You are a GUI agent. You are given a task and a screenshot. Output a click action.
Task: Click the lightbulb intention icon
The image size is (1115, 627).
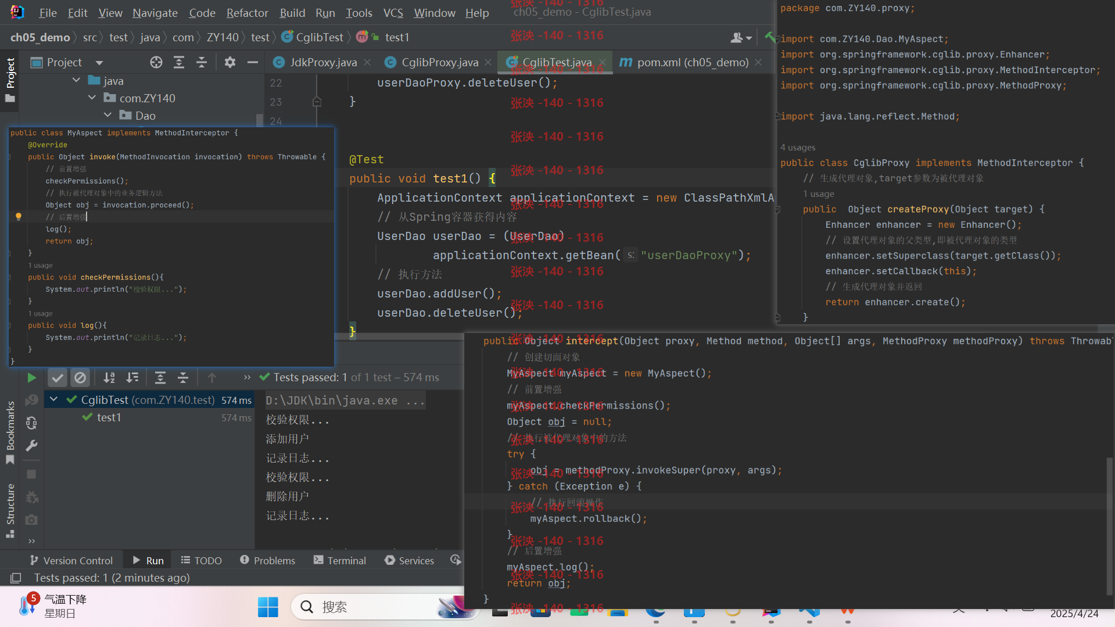pyautogui.click(x=18, y=217)
